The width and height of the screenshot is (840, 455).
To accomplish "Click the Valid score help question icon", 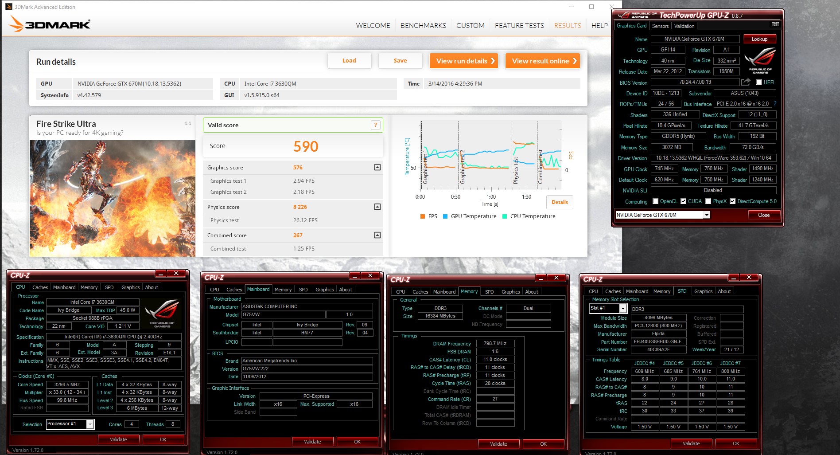I will [x=375, y=125].
